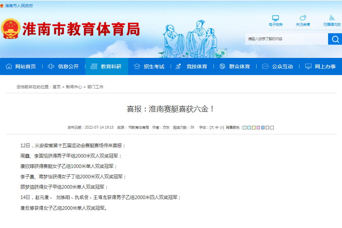Click the search magnifier icon
This screenshot has height=228, width=342.
335,39
